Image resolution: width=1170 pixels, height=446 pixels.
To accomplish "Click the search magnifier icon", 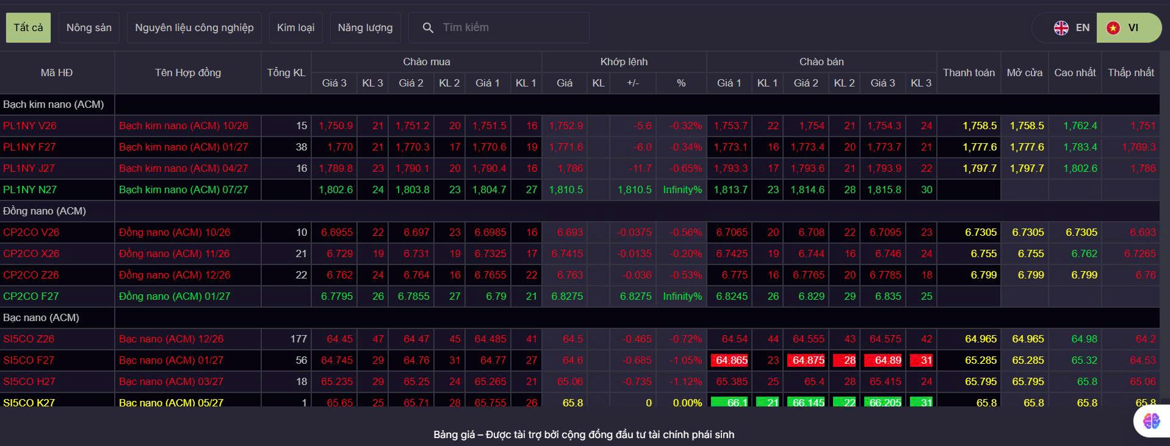I will 428,27.
